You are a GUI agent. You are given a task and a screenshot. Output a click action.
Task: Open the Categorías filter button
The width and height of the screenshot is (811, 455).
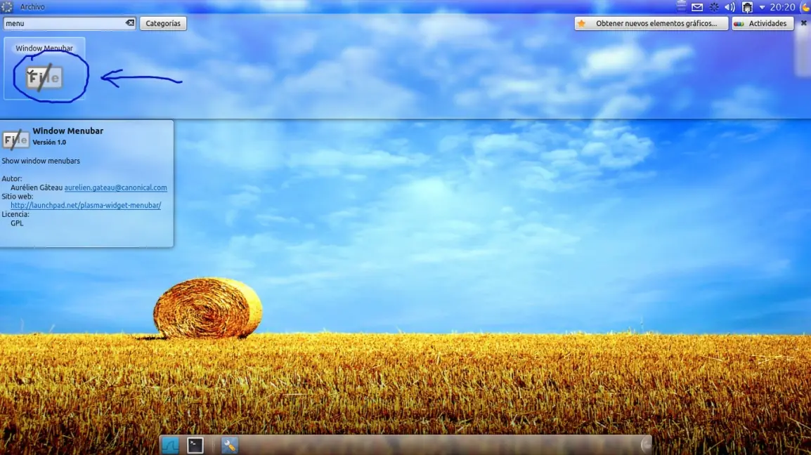coord(163,23)
